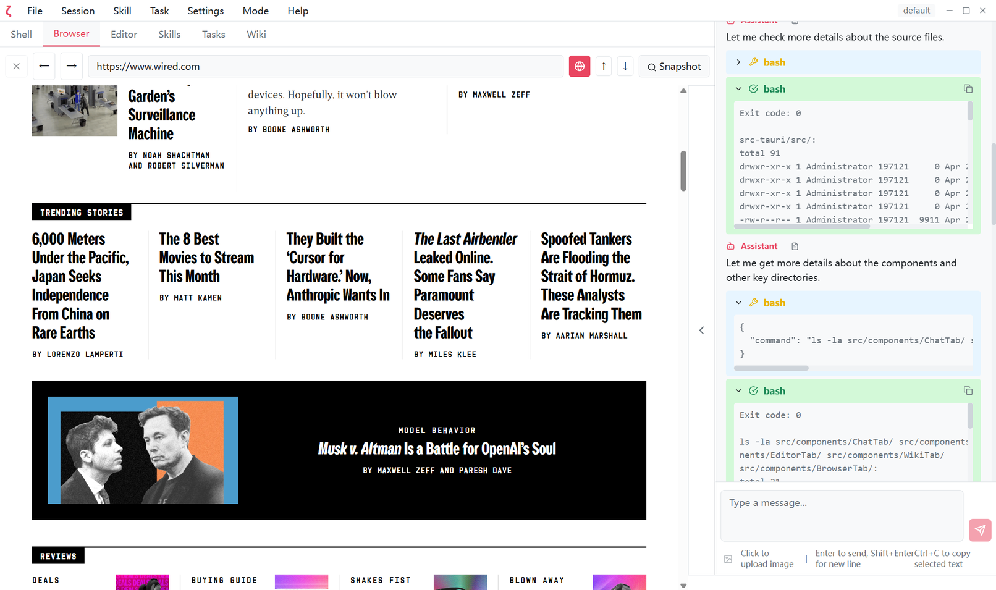Collapse the chat panel with the left chevron
Screen dimensions: 996x590
pyautogui.click(x=701, y=330)
